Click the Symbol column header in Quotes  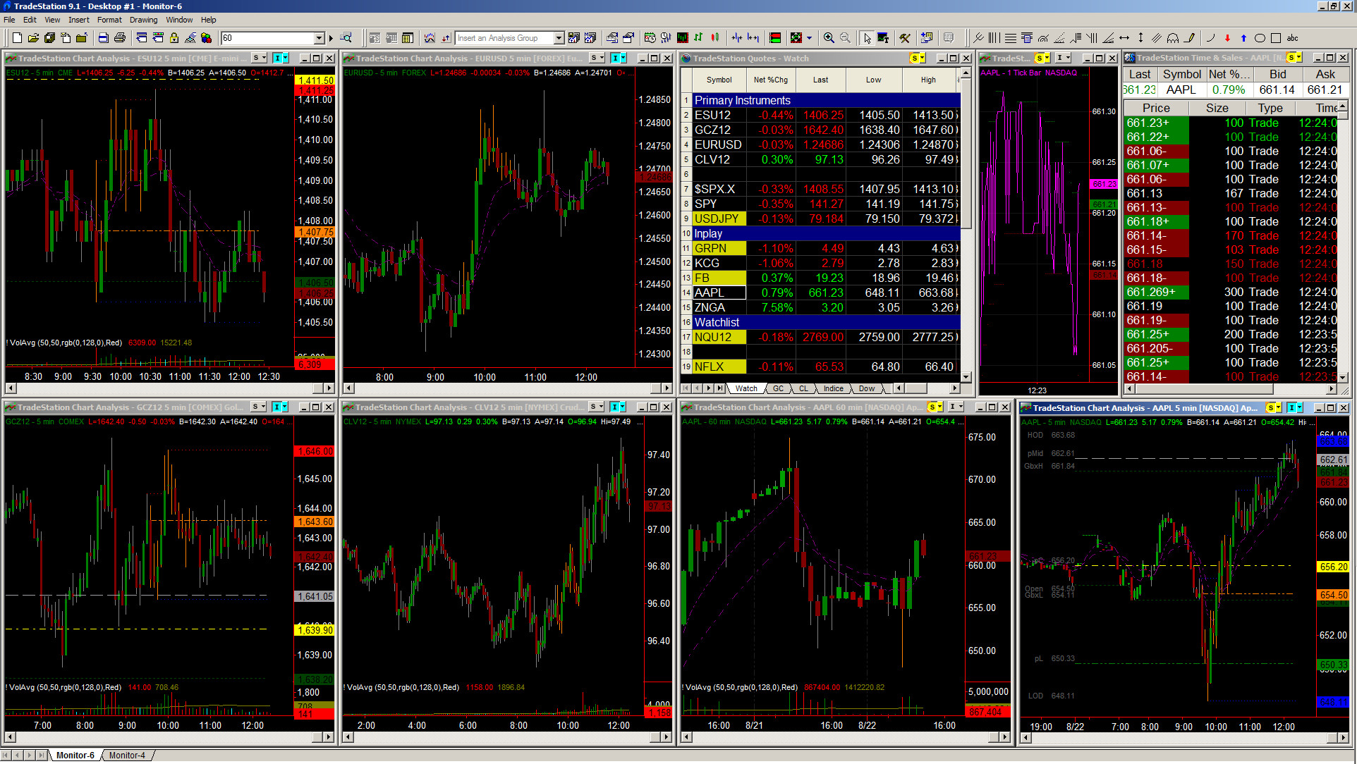719,80
